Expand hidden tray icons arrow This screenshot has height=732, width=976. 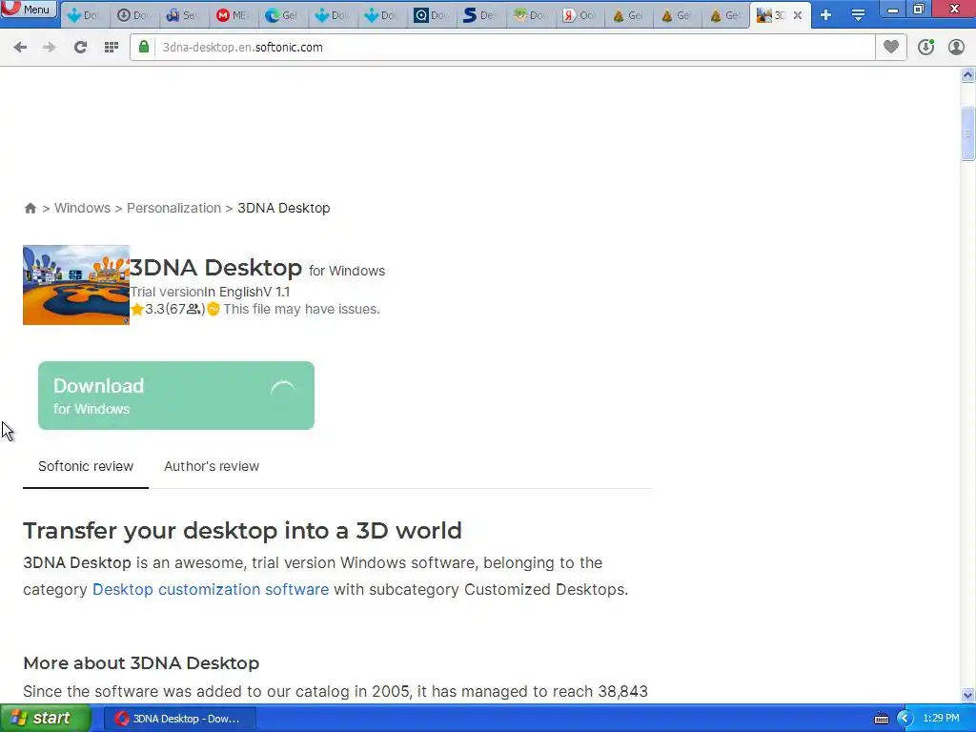(905, 719)
